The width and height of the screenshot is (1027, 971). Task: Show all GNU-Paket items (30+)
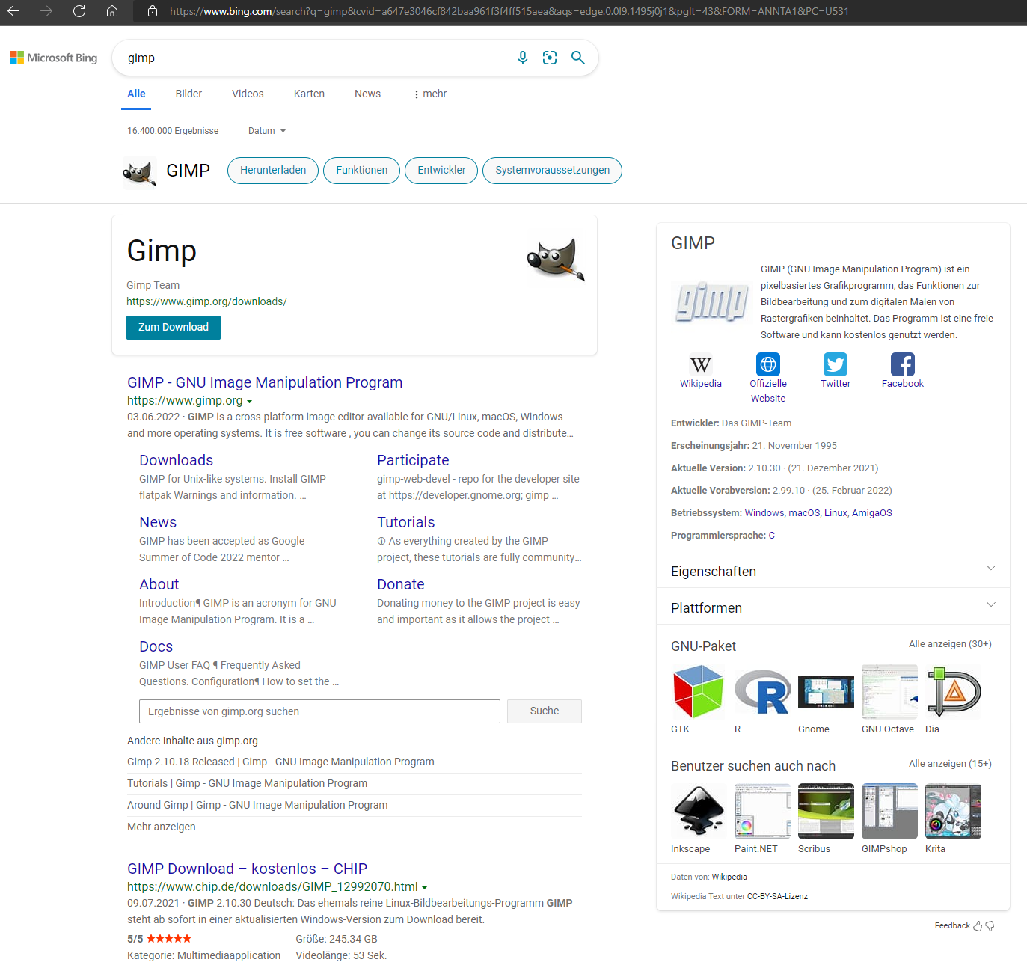[950, 644]
